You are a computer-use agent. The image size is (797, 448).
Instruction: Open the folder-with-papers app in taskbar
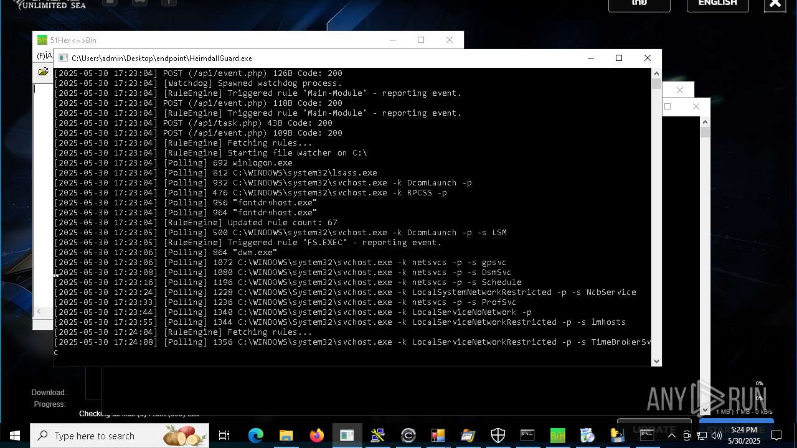pos(468,436)
